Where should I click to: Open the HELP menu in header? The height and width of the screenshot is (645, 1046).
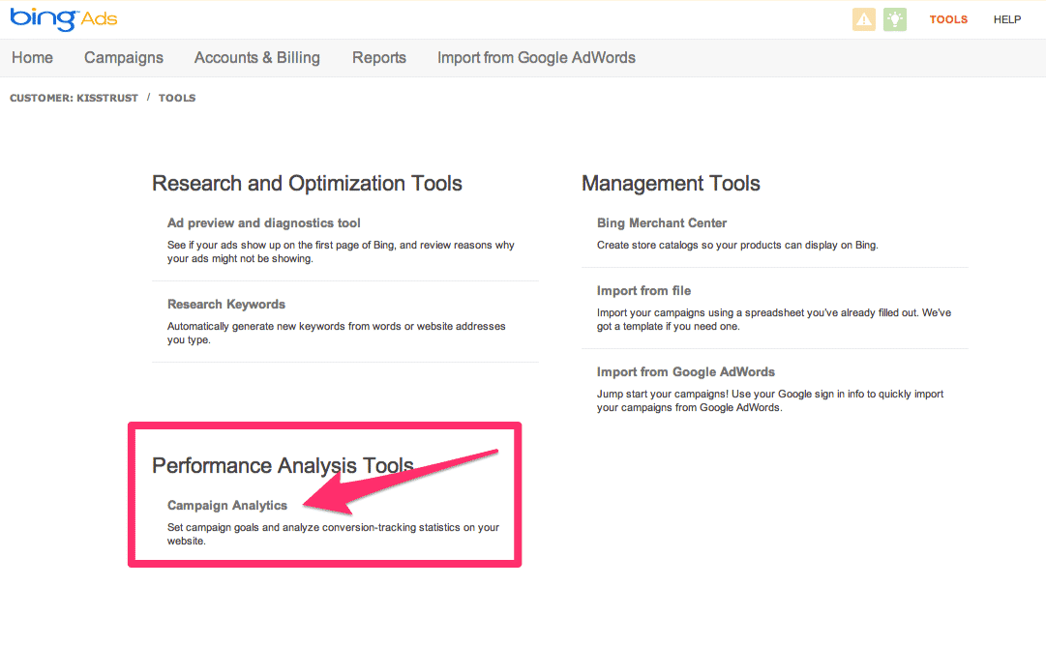point(1007,19)
